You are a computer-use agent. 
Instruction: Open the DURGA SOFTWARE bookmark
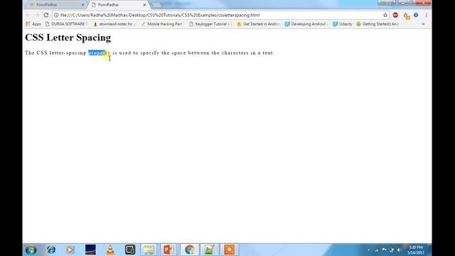tap(66, 24)
